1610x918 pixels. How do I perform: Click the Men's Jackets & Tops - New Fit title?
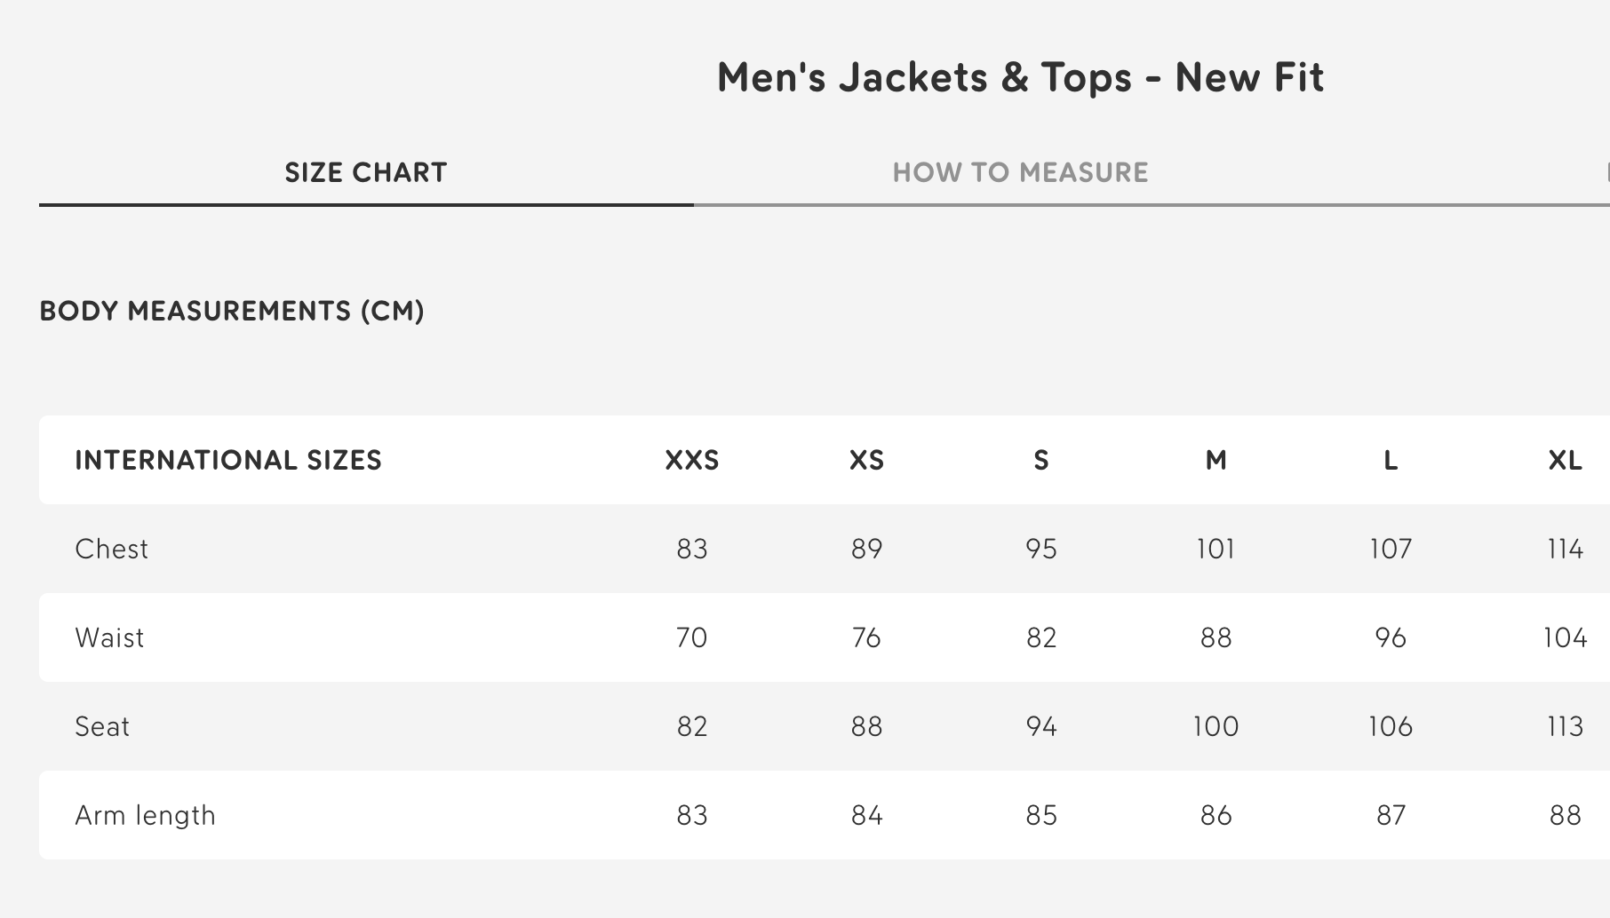pyautogui.click(x=1018, y=78)
